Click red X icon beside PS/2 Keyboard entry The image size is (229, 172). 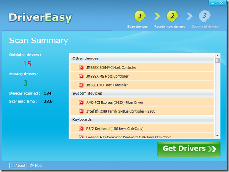pyautogui.click(x=81, y=128)
